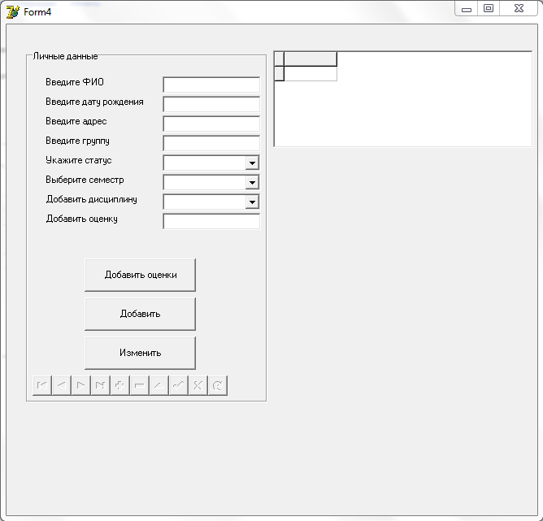Viewport: 543px width, 521px height.
Task: Click the 'Укажите статус' label
Action: tap(79, 160)
